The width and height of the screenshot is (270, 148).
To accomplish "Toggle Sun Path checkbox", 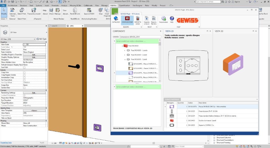I will coord(24,67).
